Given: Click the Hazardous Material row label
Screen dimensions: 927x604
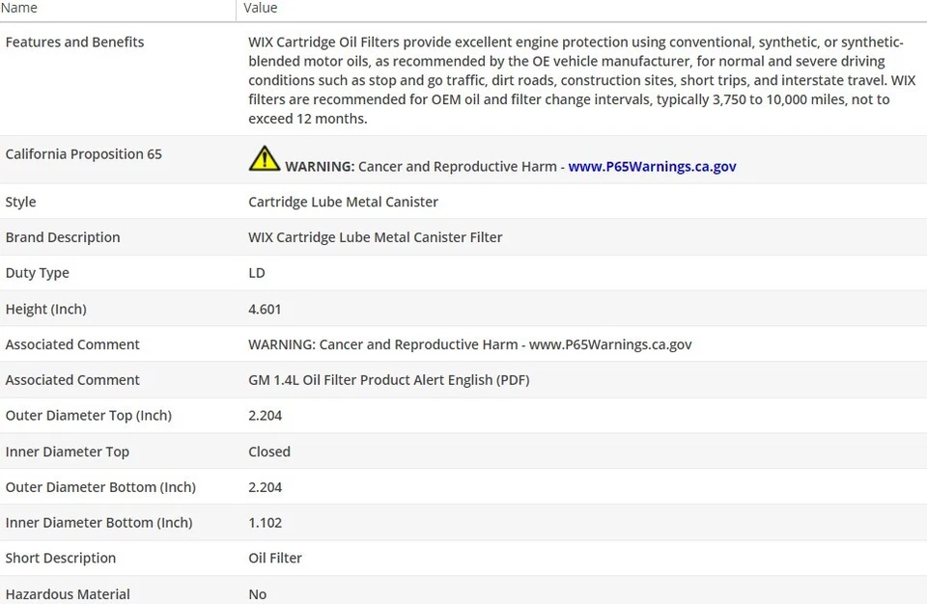Looking at the screenshot, I should (68, 594).
